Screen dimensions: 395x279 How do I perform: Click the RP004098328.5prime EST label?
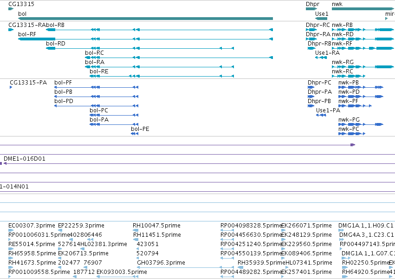pos(251,226)
